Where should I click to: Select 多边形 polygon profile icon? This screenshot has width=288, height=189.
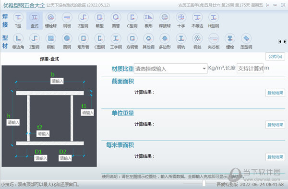(x=165, y=41)
